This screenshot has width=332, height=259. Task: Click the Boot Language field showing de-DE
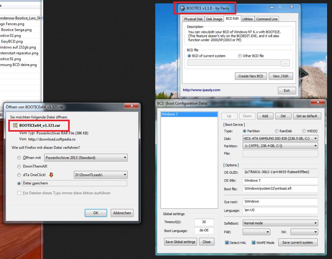204,230
